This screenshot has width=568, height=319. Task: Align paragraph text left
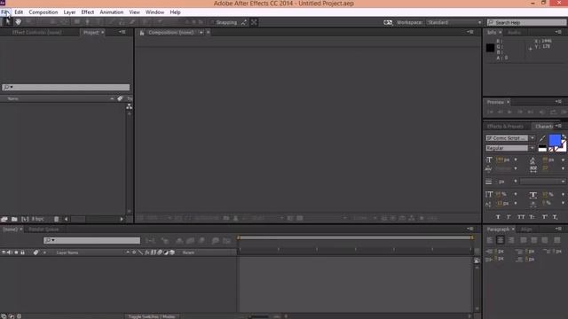(490, 240)
